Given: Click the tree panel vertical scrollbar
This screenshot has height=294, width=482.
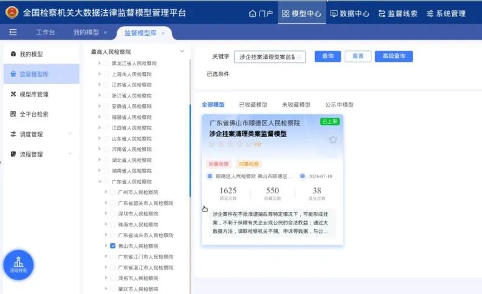Looking at the screenshot, I should [190, 150].
